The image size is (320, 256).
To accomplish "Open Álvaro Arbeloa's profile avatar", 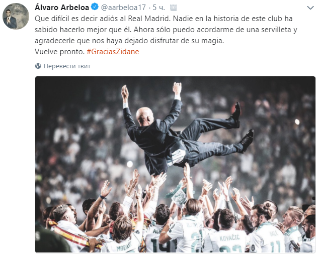I will click(x=16, y=16).
